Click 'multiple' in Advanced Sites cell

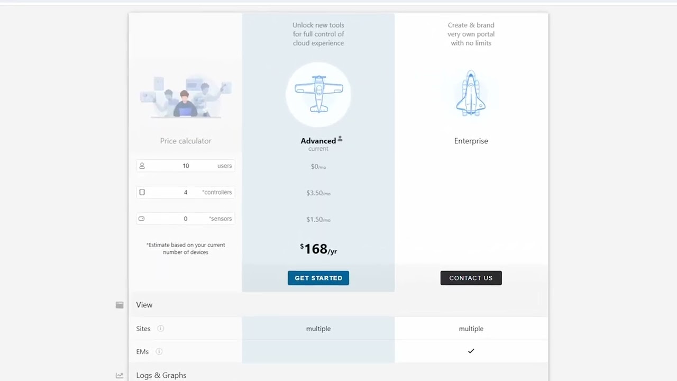tap(318, 329)
